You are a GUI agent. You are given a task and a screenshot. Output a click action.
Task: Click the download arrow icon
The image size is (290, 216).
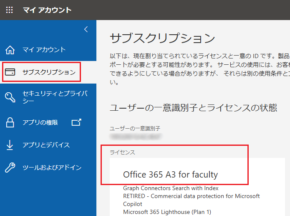tap(10, 145)
